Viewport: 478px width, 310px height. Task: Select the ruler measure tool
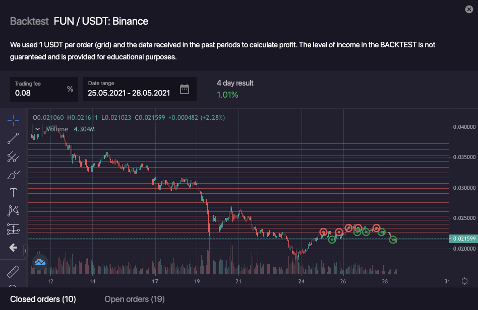click(x=13, y=272)
